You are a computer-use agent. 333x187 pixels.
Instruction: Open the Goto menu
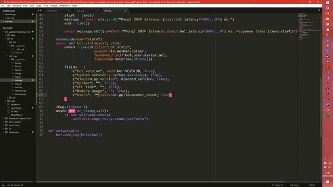(39, 6)
